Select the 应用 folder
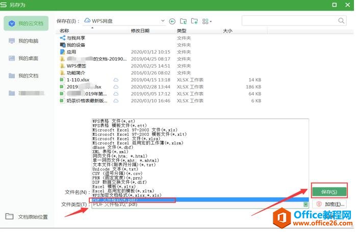This screenshot has height=232, width=356. pos(71,52)
